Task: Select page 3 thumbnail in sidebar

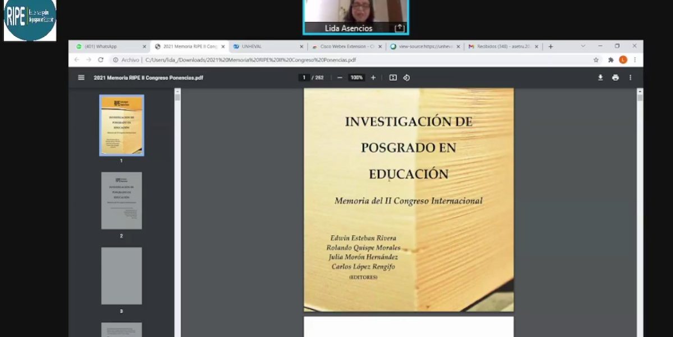Action: click(121, 276)
